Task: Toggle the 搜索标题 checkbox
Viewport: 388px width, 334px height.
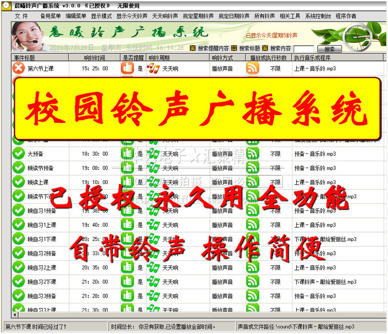Action: click(x=234, y=48)
